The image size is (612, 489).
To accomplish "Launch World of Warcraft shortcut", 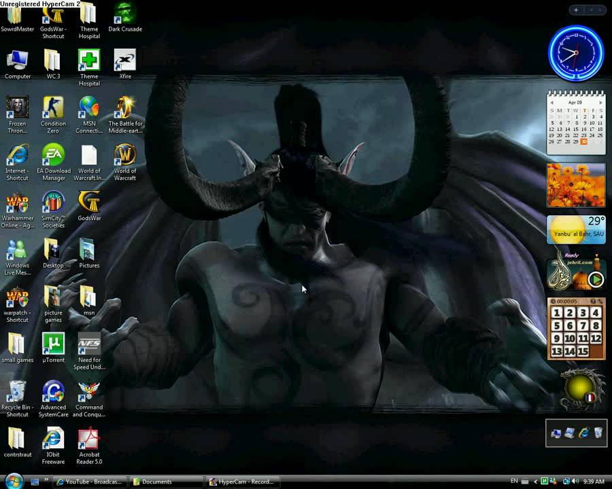I will [125, 162].
